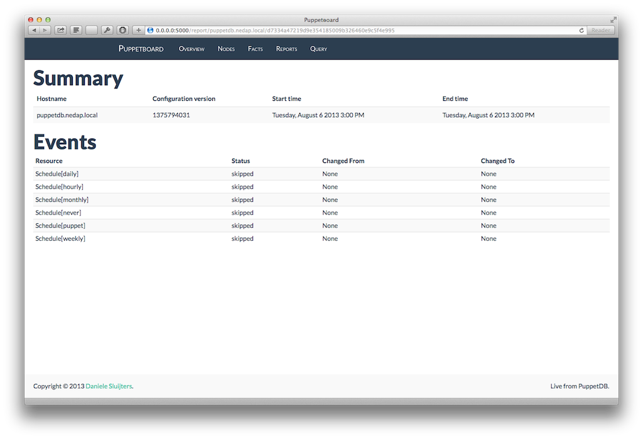Screen dimensions: 643x439
Task: Go to the Nodes page
Action: (x=226, y=49)
